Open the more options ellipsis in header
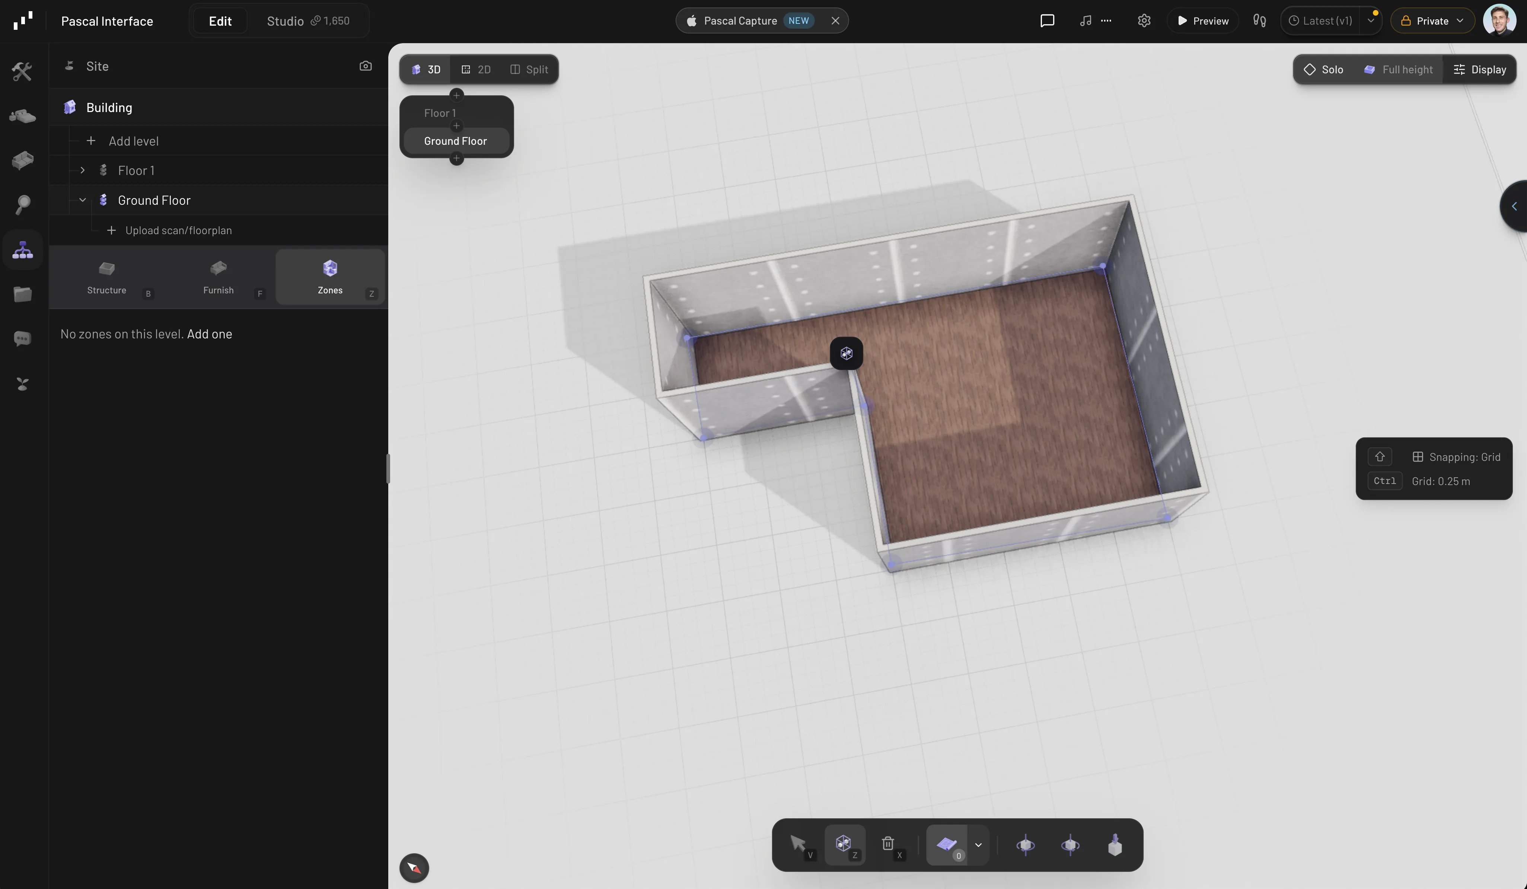The width and height of the screenshot is (1527, 889). 1106,20
